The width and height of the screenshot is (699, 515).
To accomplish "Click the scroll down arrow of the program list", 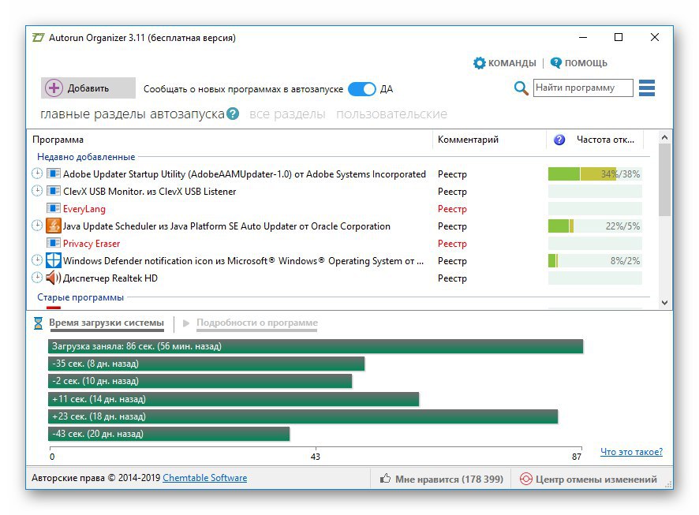I will tap(664, 303).
